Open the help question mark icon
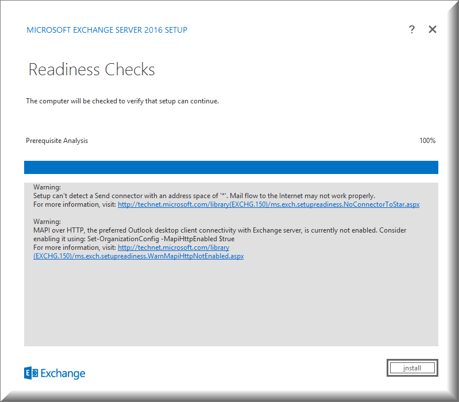This screenshot has width=459, height=402. [x=411, y=29]
